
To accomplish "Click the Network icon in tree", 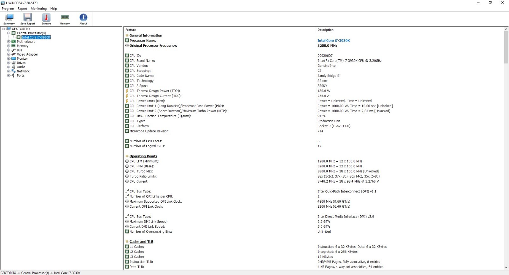I will click(13, 71).
